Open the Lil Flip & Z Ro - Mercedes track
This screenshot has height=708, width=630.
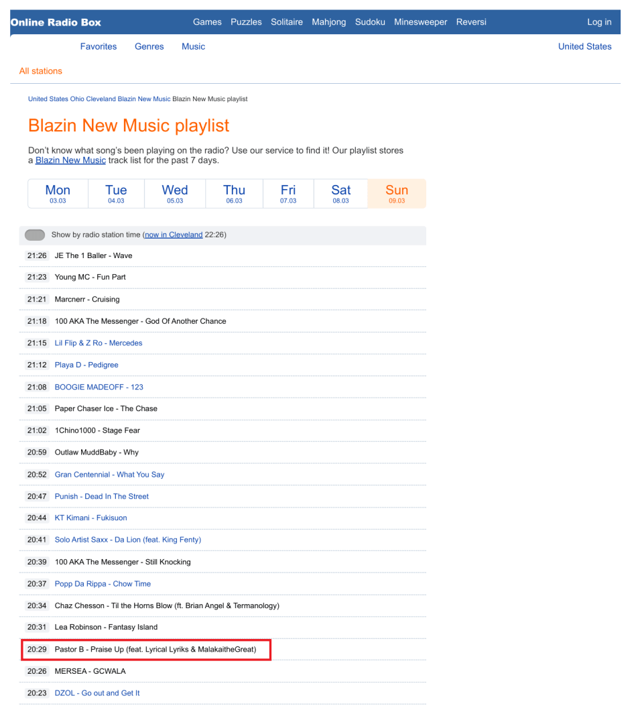pyautogui.click(x=99, y=343)
